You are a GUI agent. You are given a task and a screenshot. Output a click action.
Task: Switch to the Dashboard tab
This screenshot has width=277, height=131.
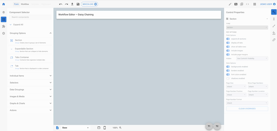[46, 4]
